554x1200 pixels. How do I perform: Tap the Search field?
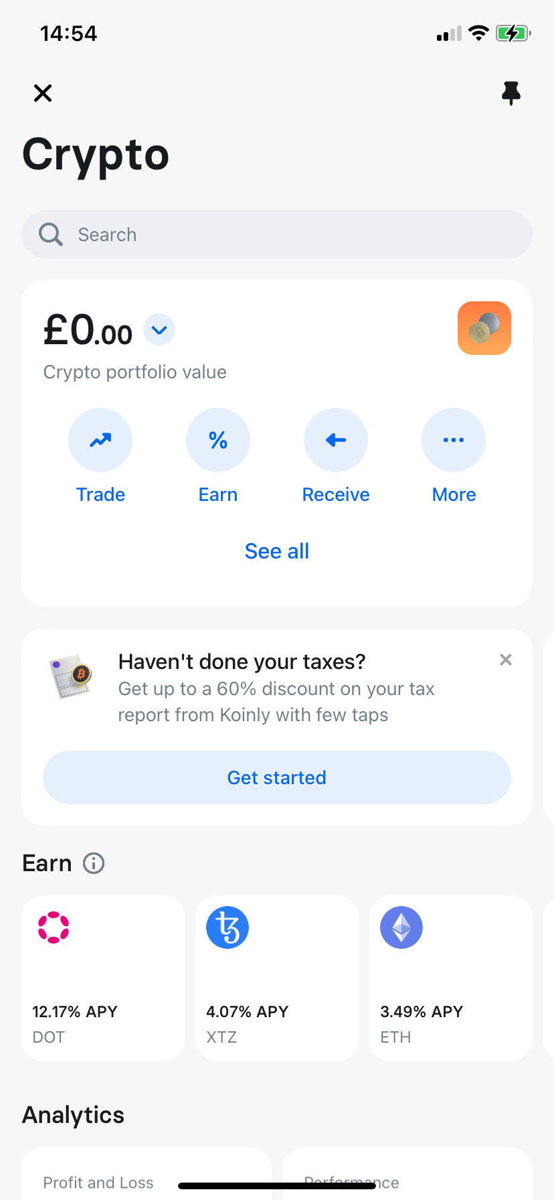click(x=277, y=234)
